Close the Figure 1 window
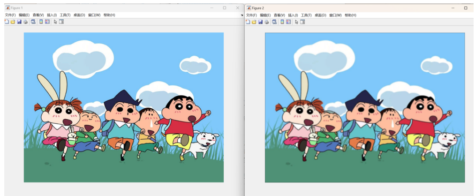The width and height of the screenshot is (475, 196). click(x=237, y=8)
